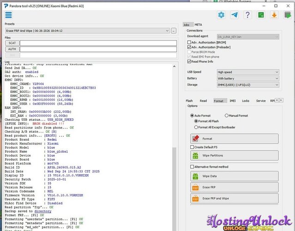Click the AUTH file button

(12, 49)
